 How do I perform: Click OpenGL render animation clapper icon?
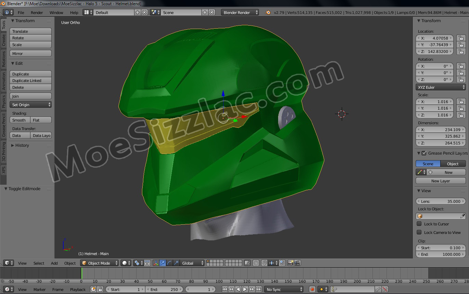click(297, 263)
